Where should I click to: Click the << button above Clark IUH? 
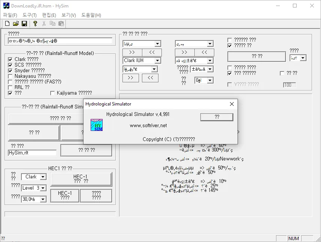[x=152, y=52]
